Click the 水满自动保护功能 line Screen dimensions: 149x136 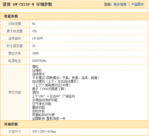pyautogui.click(x=45, y=100)
